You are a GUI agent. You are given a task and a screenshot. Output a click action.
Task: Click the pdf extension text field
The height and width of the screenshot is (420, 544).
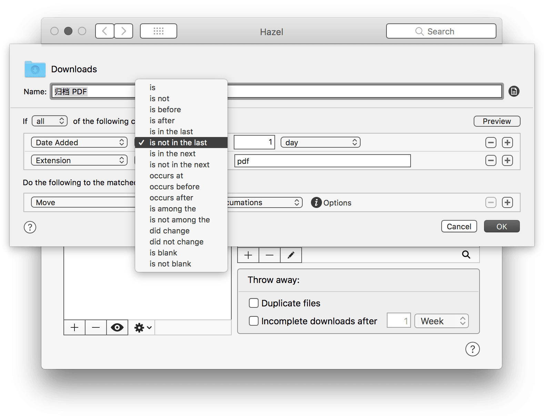(x=322, y=161)
